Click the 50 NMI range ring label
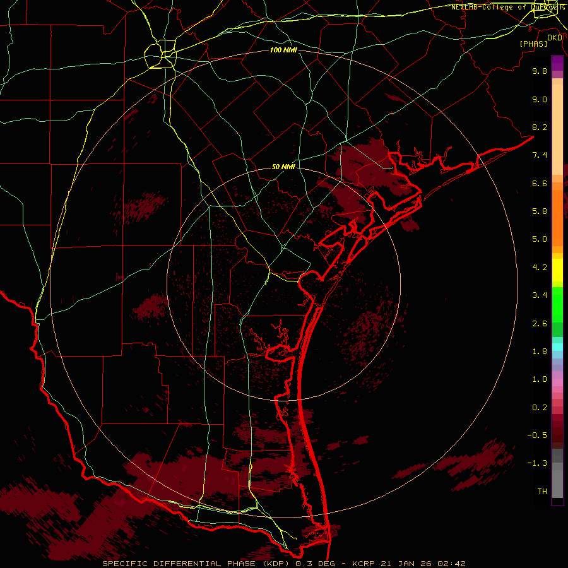The width and height of the screenshot is (568, 568). (283, 167)
